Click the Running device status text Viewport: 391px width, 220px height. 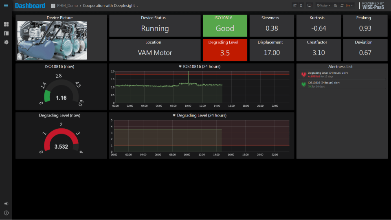(x=155, y=29)
